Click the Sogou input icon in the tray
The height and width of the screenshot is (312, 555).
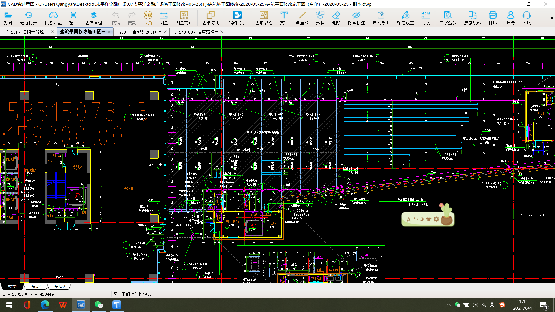point(502,305)
